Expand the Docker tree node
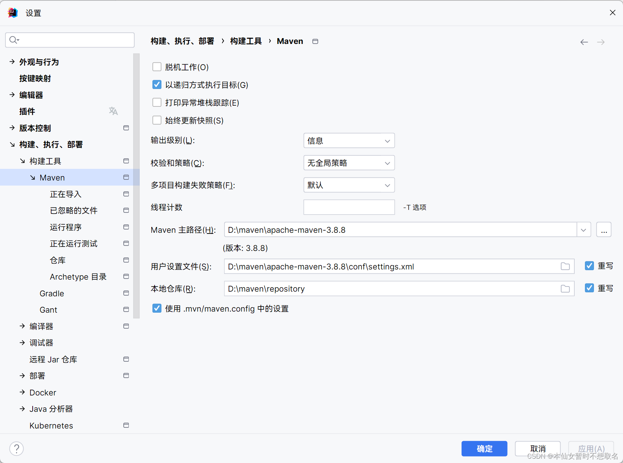Viewport: 623px width, 463px height. click(22, 392)
